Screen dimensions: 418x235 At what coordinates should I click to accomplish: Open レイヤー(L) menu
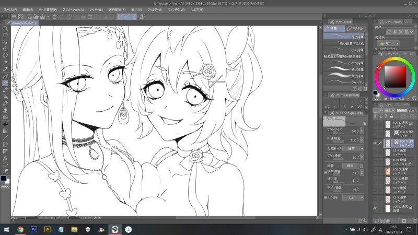(96, 9)
